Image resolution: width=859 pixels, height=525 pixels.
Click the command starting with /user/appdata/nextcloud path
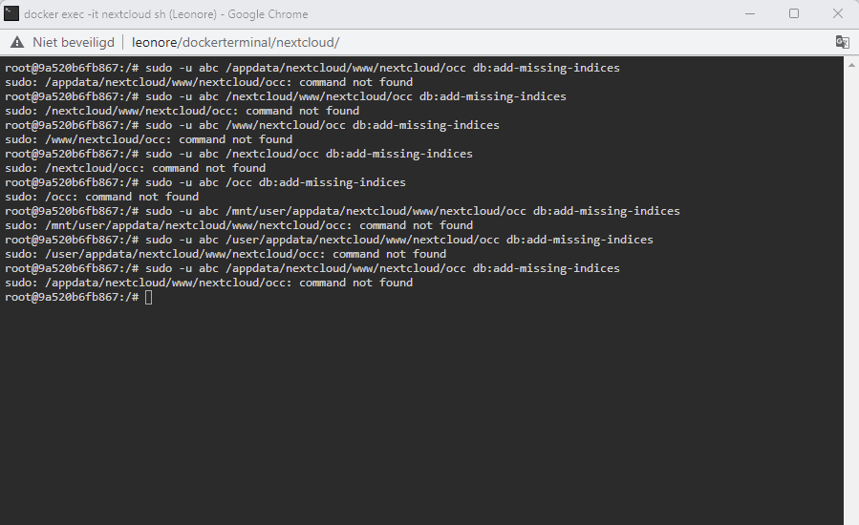tap(329, 240)
